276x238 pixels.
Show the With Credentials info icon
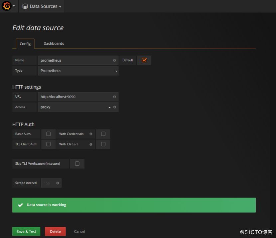91,134
